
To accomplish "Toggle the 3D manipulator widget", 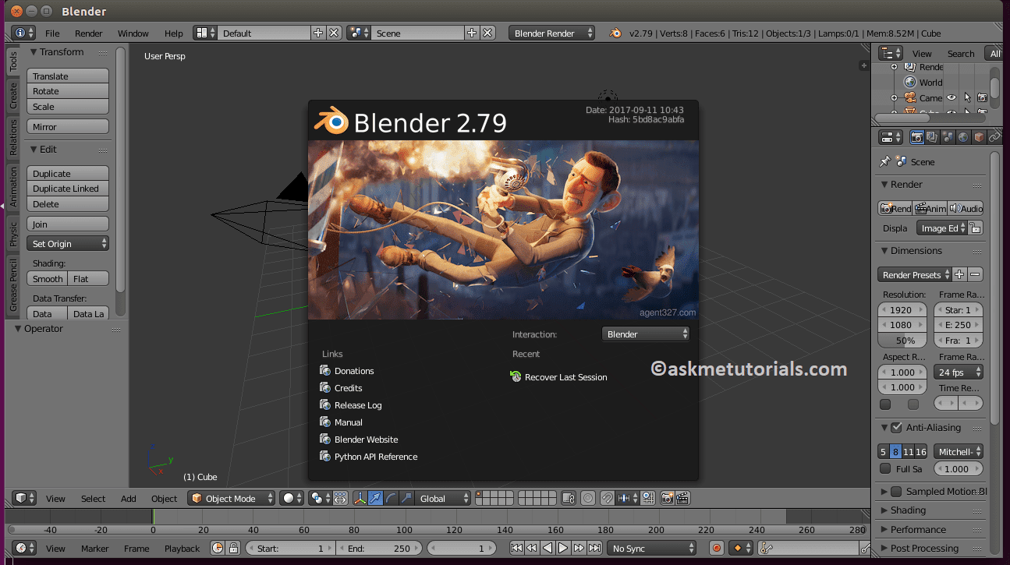I will click(x=360, y=498).
